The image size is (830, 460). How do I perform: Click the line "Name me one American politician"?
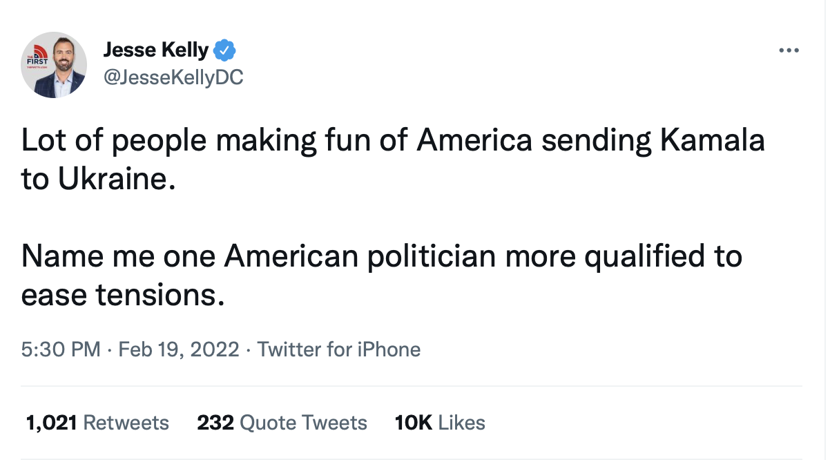tap(381, 256)
